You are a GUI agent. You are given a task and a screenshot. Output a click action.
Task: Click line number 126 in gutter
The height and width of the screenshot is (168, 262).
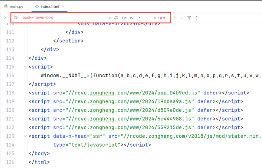coord(10,162)
